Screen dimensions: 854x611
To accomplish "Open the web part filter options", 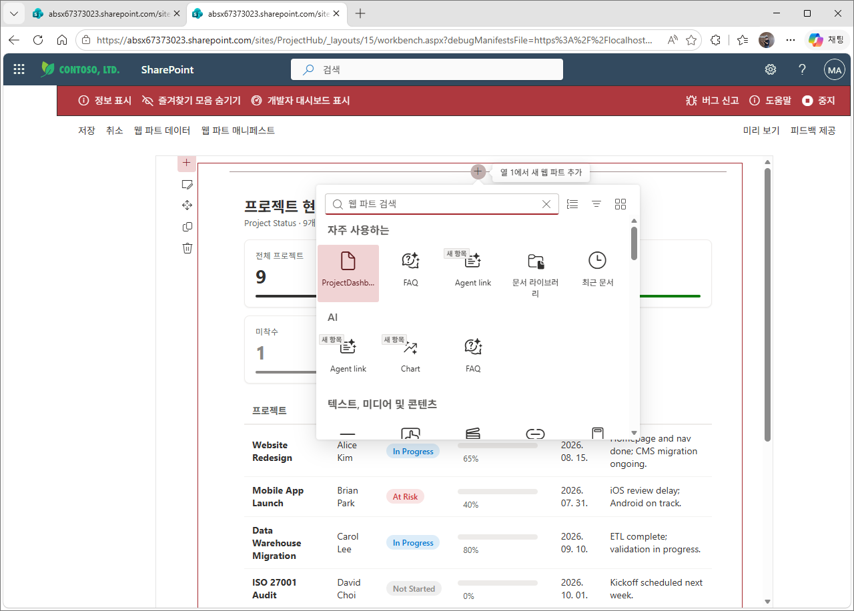I will (x=596, y=204).
